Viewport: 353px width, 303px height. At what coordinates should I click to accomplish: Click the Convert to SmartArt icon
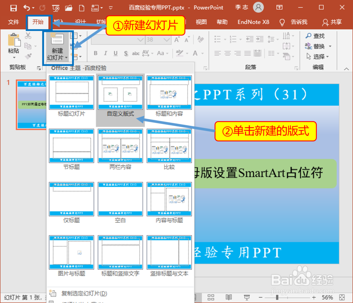(287, 56)
